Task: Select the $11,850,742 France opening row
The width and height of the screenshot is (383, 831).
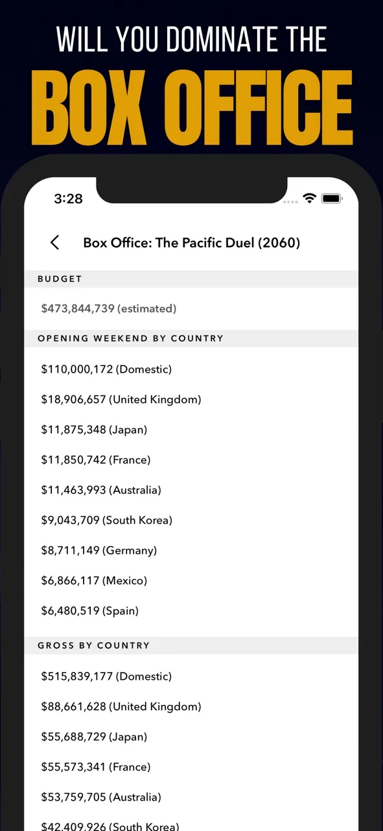Action: click(x=191, y=460)
